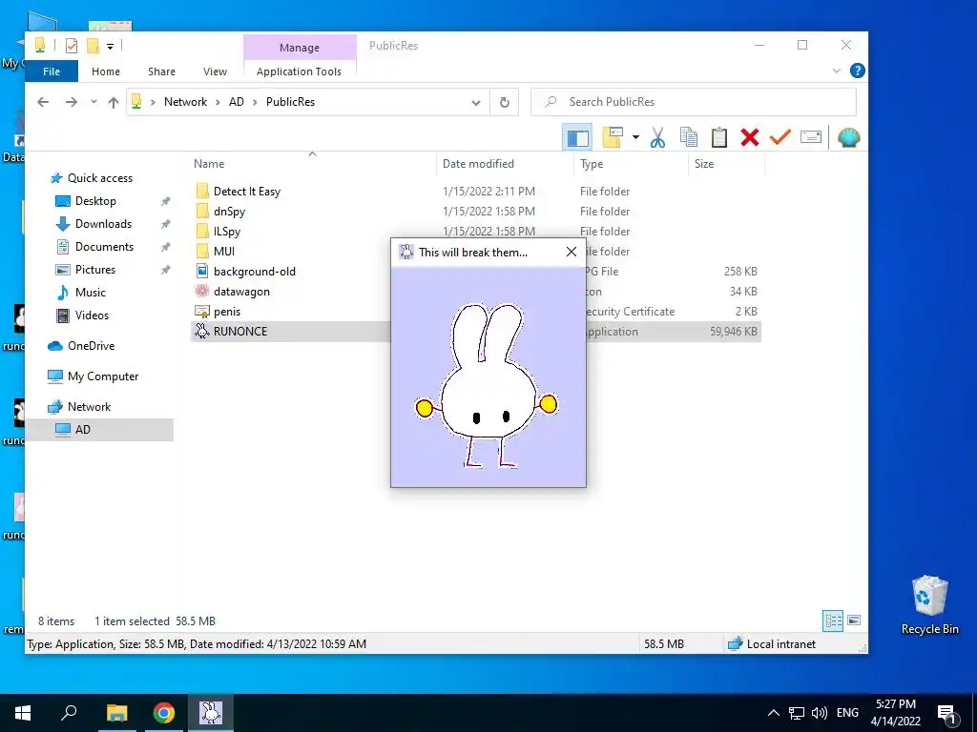Select the AD computer under Network
Screen dimensions: 977x732
[x=82, y=430]
